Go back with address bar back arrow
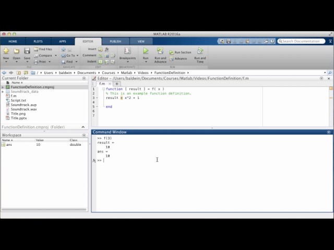Viewport: 334px width, 250px height. tap(4, 73)
